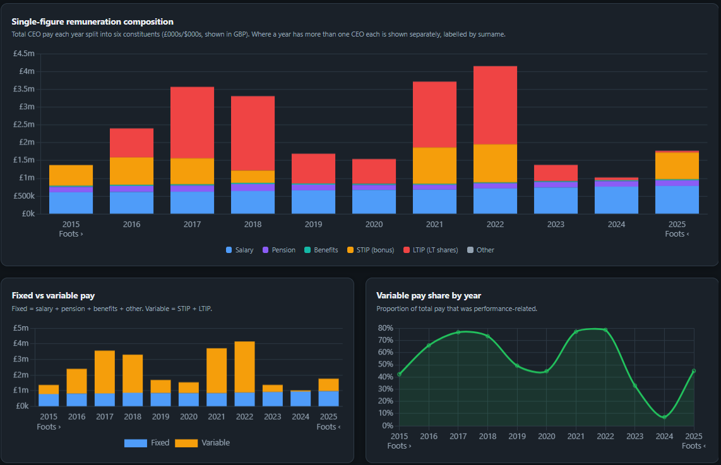
Task: Select the blue Fixed part of the 2020 fixed vs variable bar
Action: [x=189, y=399]
